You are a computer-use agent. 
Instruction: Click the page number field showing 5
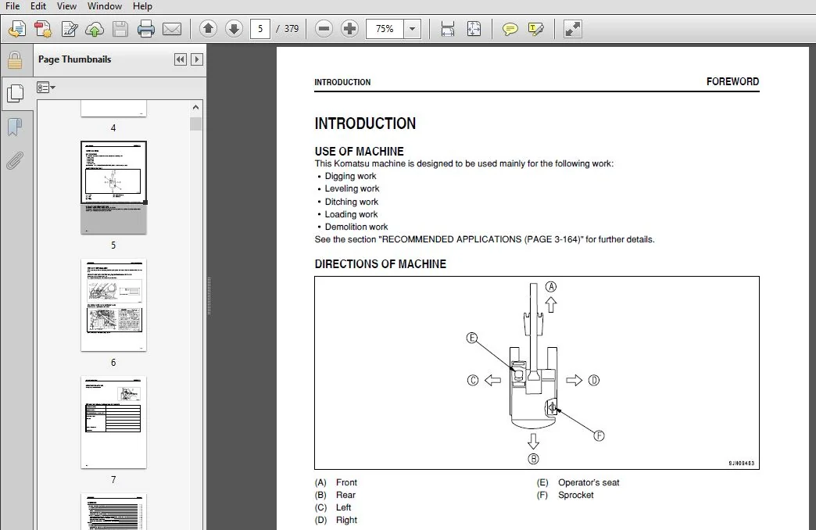260,29
